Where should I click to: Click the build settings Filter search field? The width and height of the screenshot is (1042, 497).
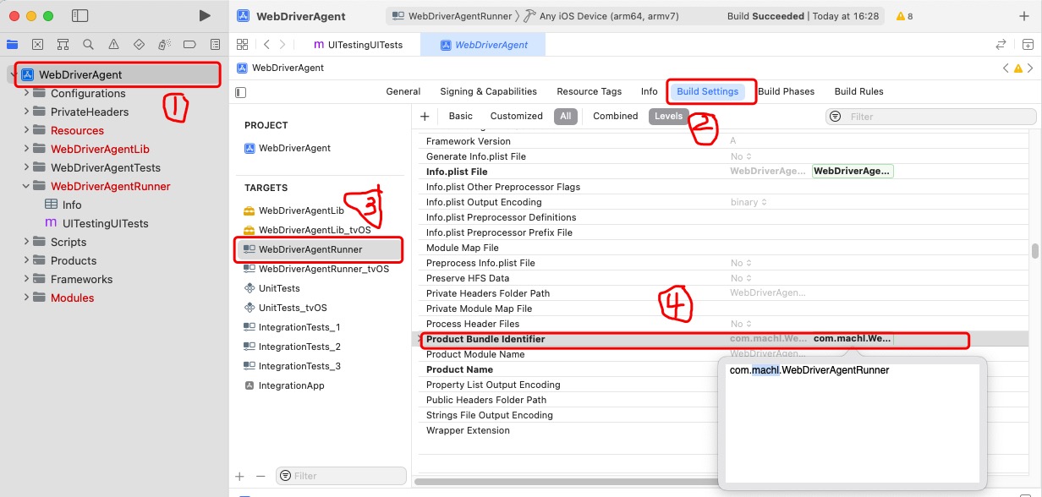coord(930,117)
